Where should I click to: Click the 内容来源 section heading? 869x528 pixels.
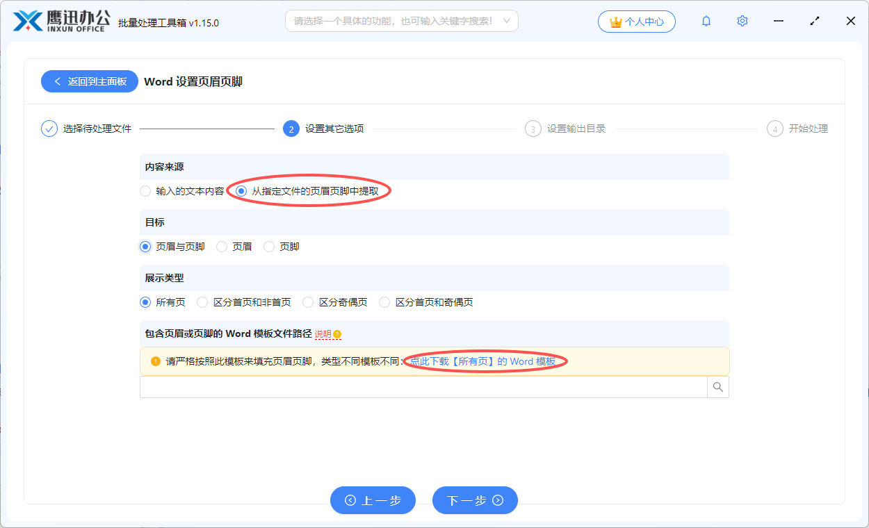tap(164, 167)
